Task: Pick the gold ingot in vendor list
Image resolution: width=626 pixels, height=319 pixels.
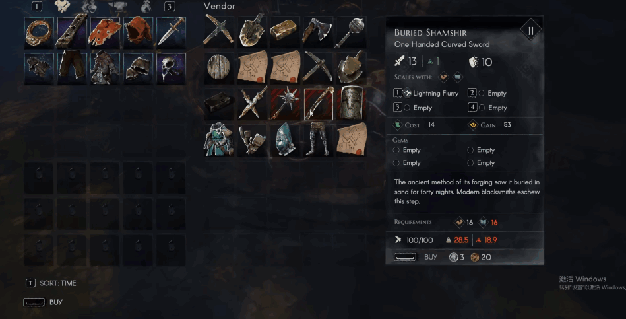Action: pos(284,31)
